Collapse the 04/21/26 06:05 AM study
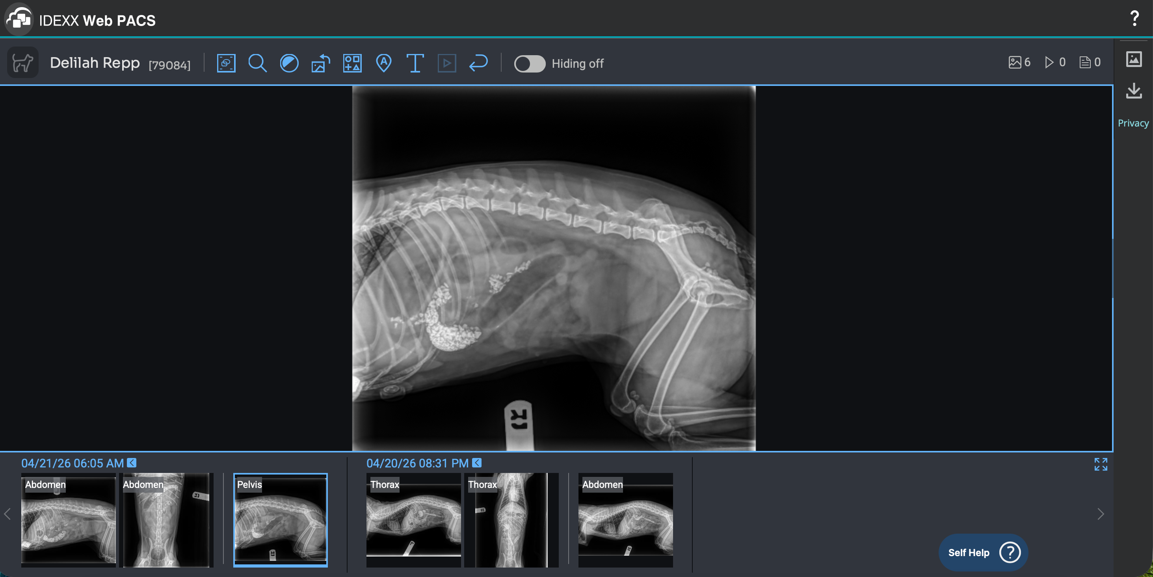Image resolution: width=1153 pixels, height=577 pixels. [x=132, y=462]
